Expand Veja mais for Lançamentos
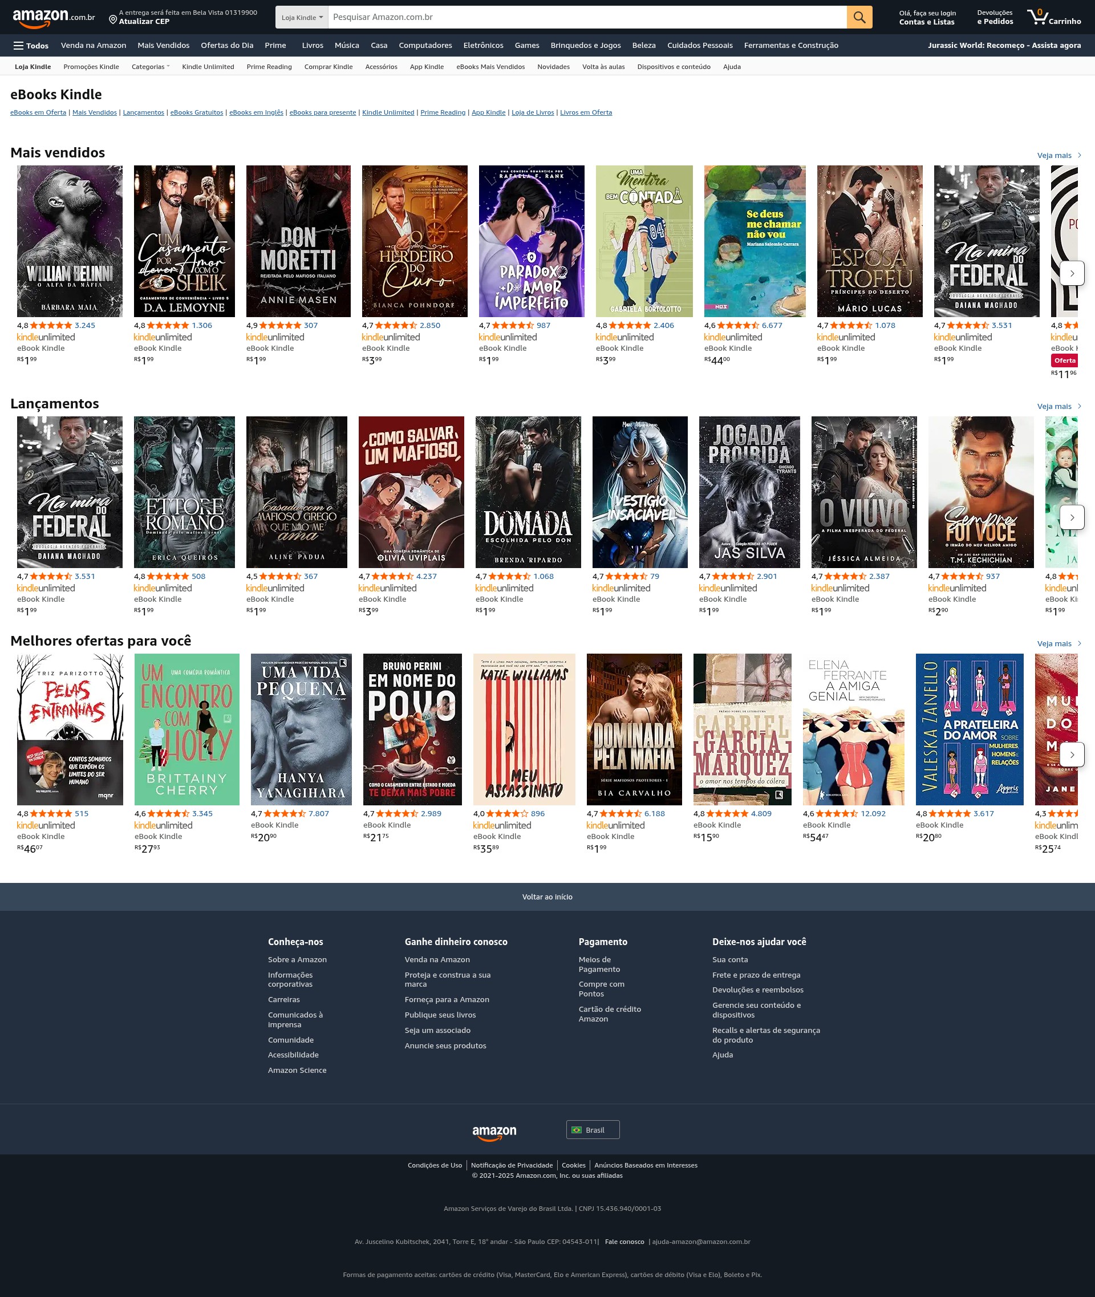1095x1297 pixels. click(x=1059, y=406)
